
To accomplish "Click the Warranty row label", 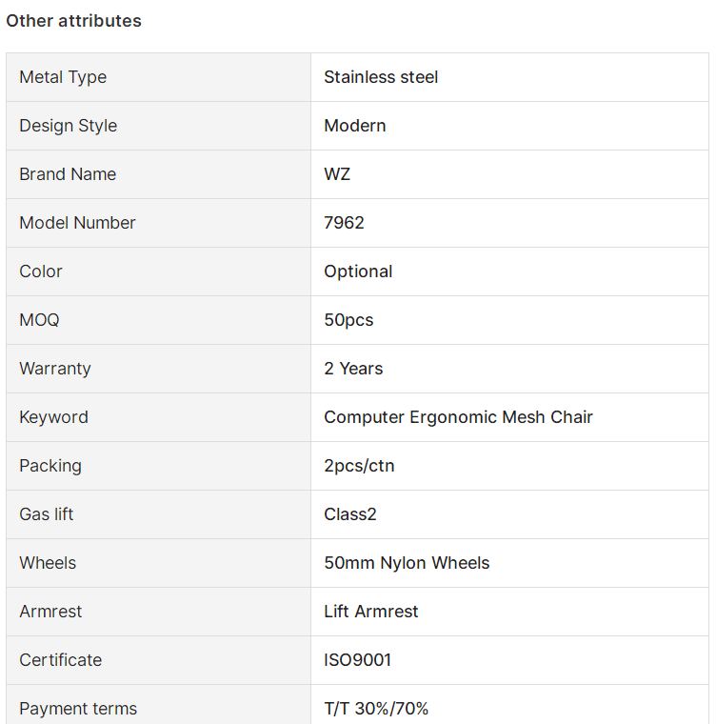I will tap(55, 369).
